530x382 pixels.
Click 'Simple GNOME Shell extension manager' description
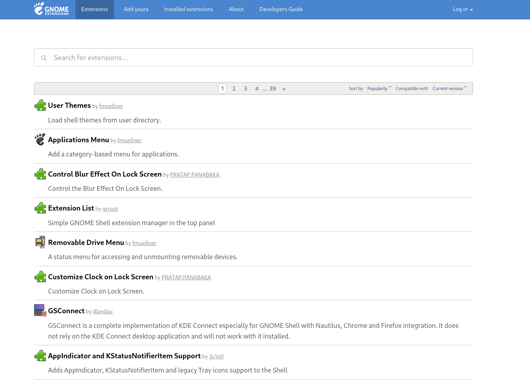coord(131,223)
